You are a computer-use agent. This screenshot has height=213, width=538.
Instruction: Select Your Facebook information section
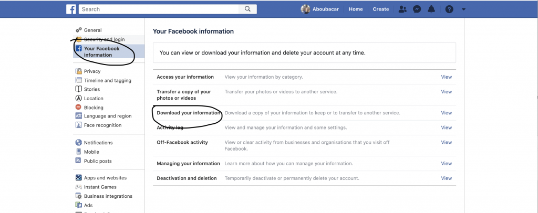(x=101, y=52)
